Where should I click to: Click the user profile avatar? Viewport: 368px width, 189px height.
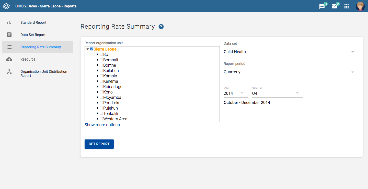coord(360,6)
